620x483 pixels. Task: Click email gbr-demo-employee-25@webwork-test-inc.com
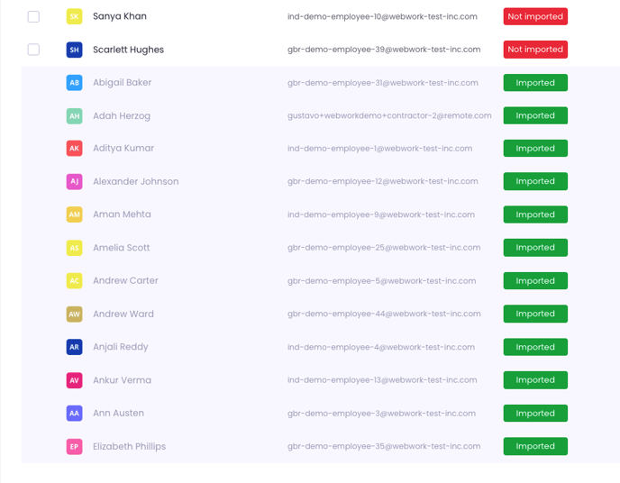pyautogui.click(x=384, y=248)
